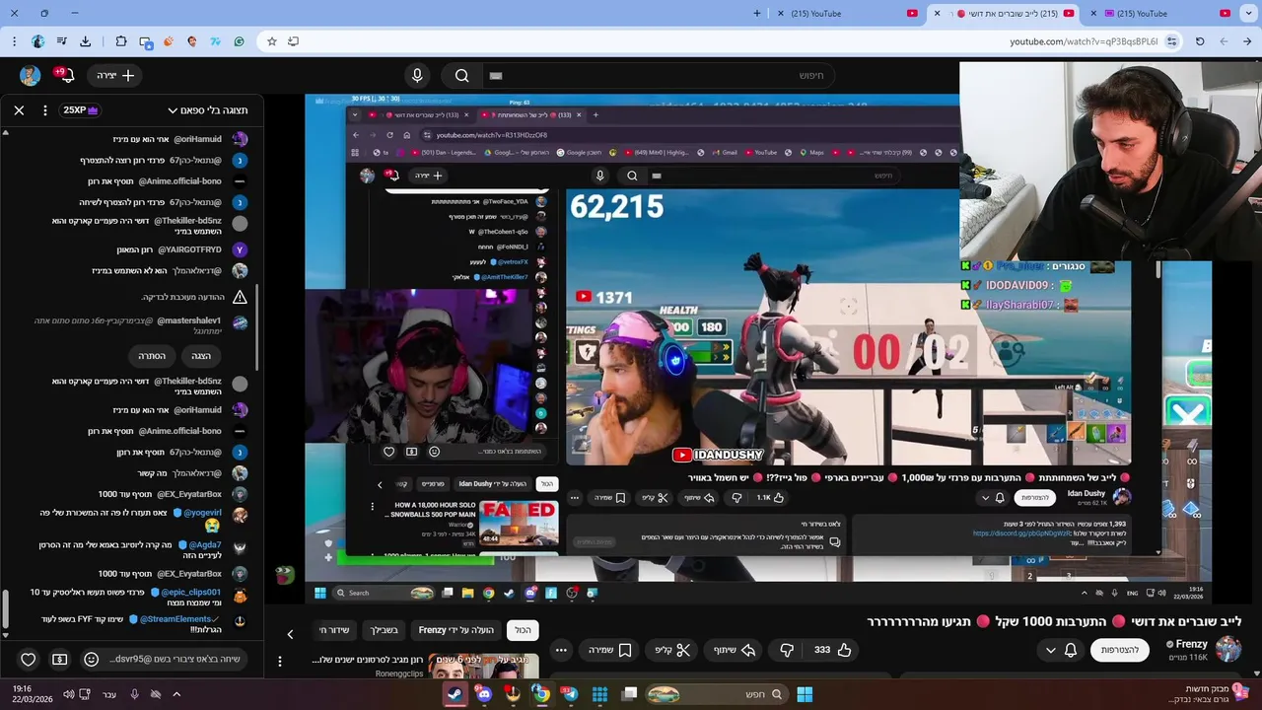This screenshot has height=710, width=1262.
Task: Open Chrome downloads icon
Action: click(x=85, y=41)
